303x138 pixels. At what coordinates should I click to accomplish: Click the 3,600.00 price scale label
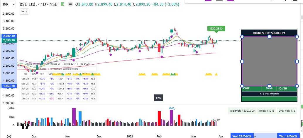(x=9, y=14)
